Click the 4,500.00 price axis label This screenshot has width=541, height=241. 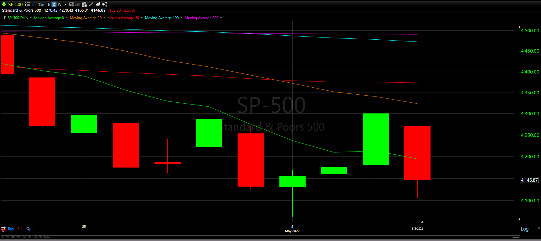coord(530,31)
